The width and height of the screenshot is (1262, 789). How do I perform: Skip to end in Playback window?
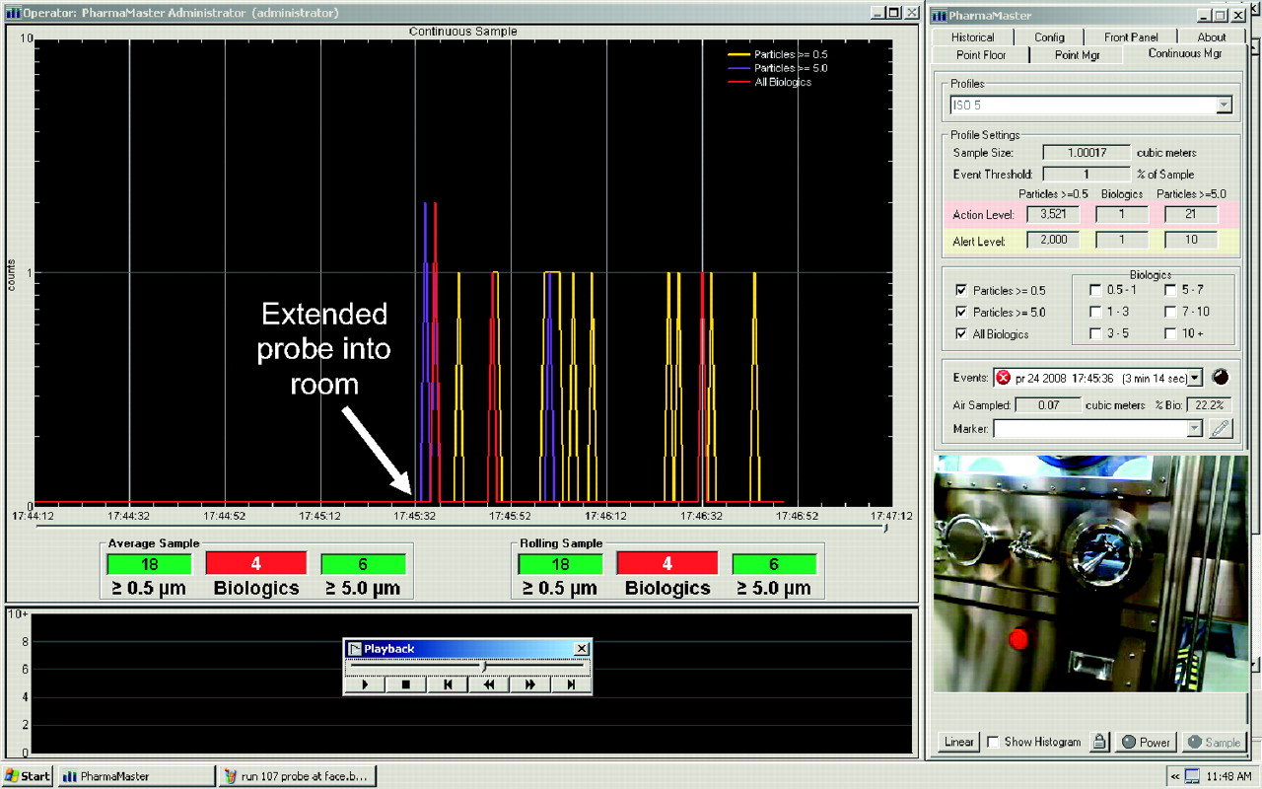(571, 684)
